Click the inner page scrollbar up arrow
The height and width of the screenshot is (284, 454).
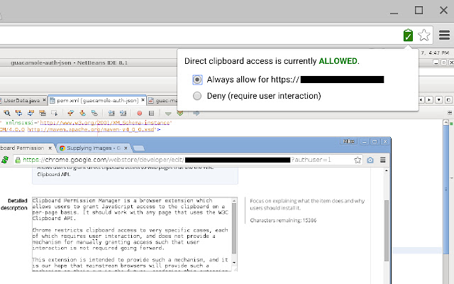tap(386, 170)
